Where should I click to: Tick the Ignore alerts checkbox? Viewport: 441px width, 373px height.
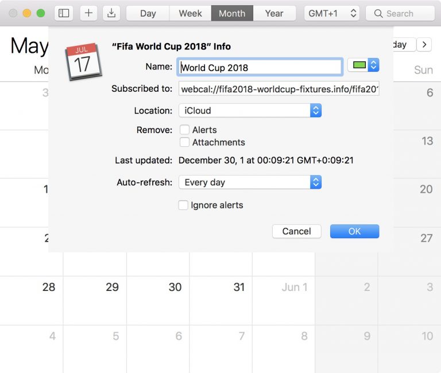pos(183,205)
